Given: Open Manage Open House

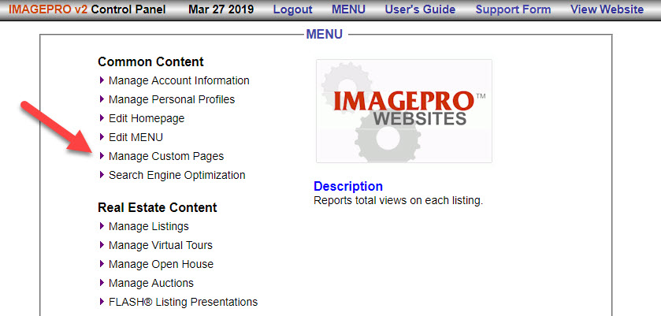Looking at the screenshot, I should pos(161,264).
